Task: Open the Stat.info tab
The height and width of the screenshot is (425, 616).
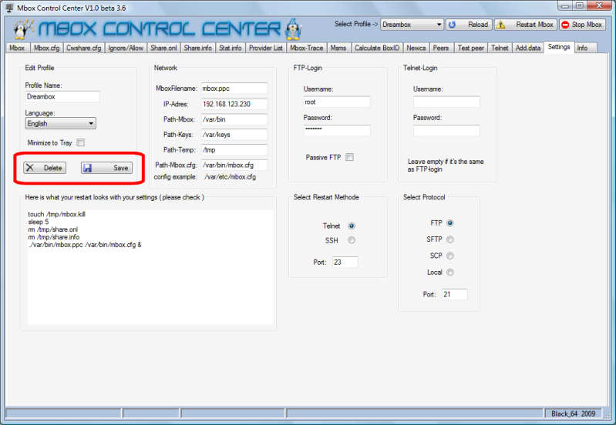Action: coord(231,48)
